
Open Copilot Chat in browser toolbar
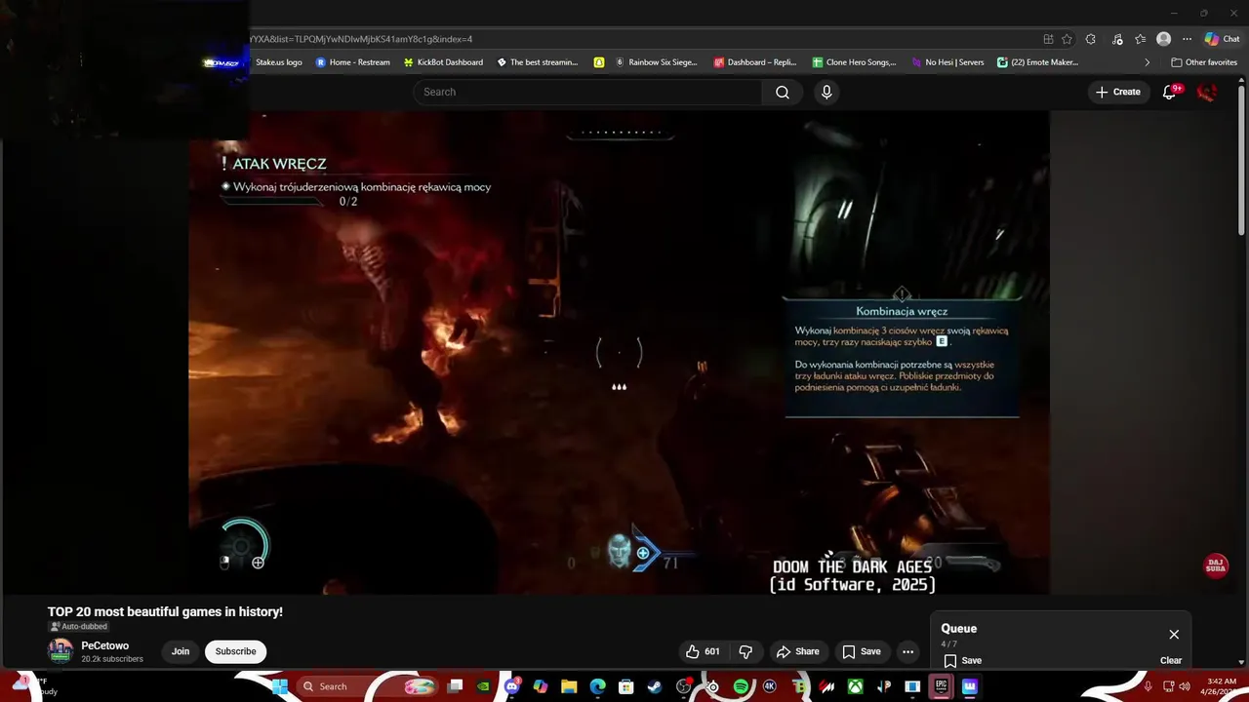point(1221,39)
